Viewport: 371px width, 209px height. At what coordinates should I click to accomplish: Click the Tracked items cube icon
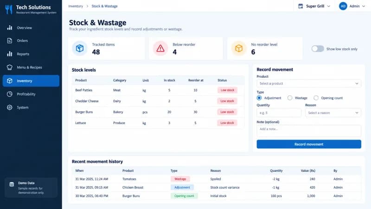pos(80,48)
